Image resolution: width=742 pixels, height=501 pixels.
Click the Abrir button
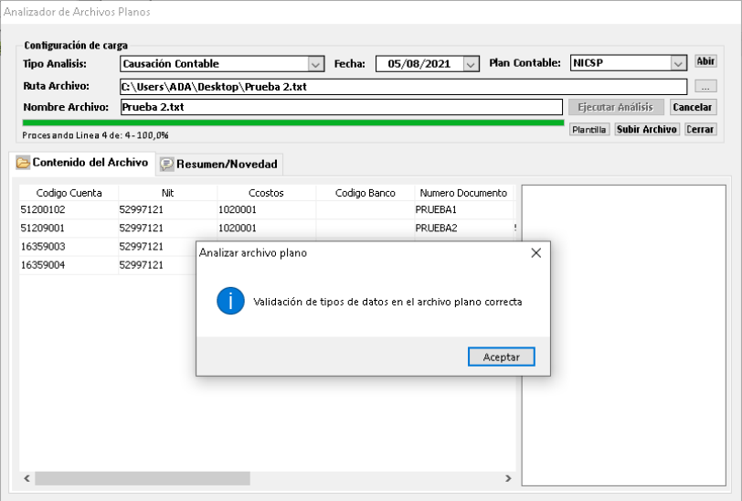click(x=705, y=61)
